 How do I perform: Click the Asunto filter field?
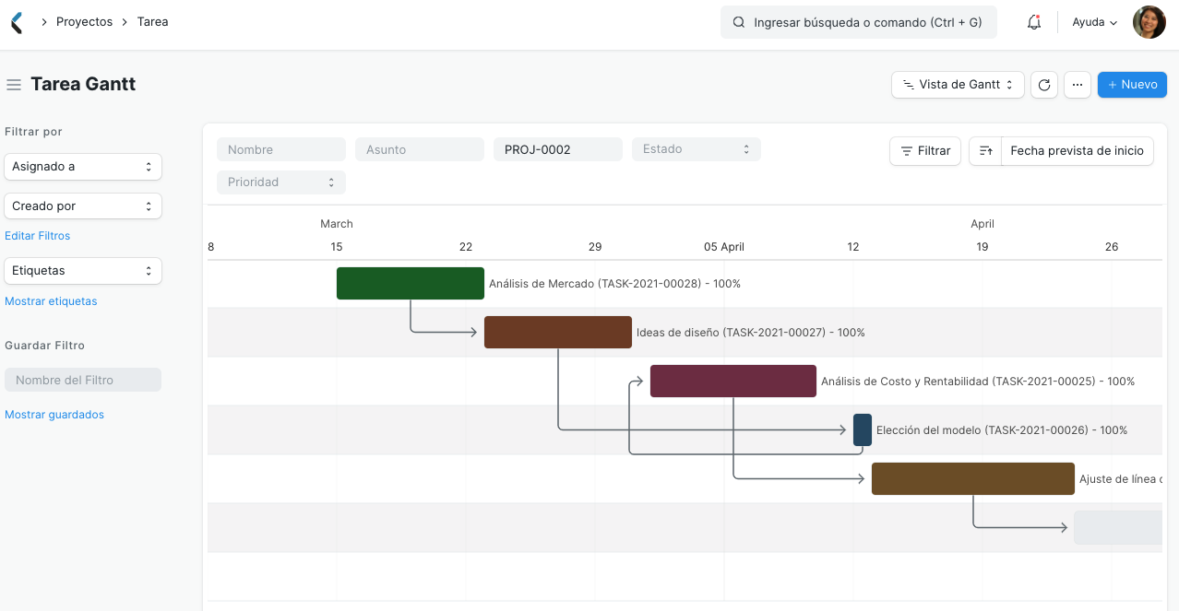[x=420, y=149]
